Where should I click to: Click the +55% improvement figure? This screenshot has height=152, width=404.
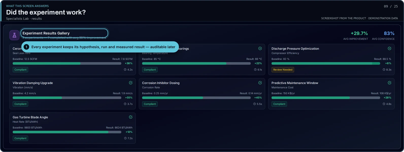click(129, 98)
